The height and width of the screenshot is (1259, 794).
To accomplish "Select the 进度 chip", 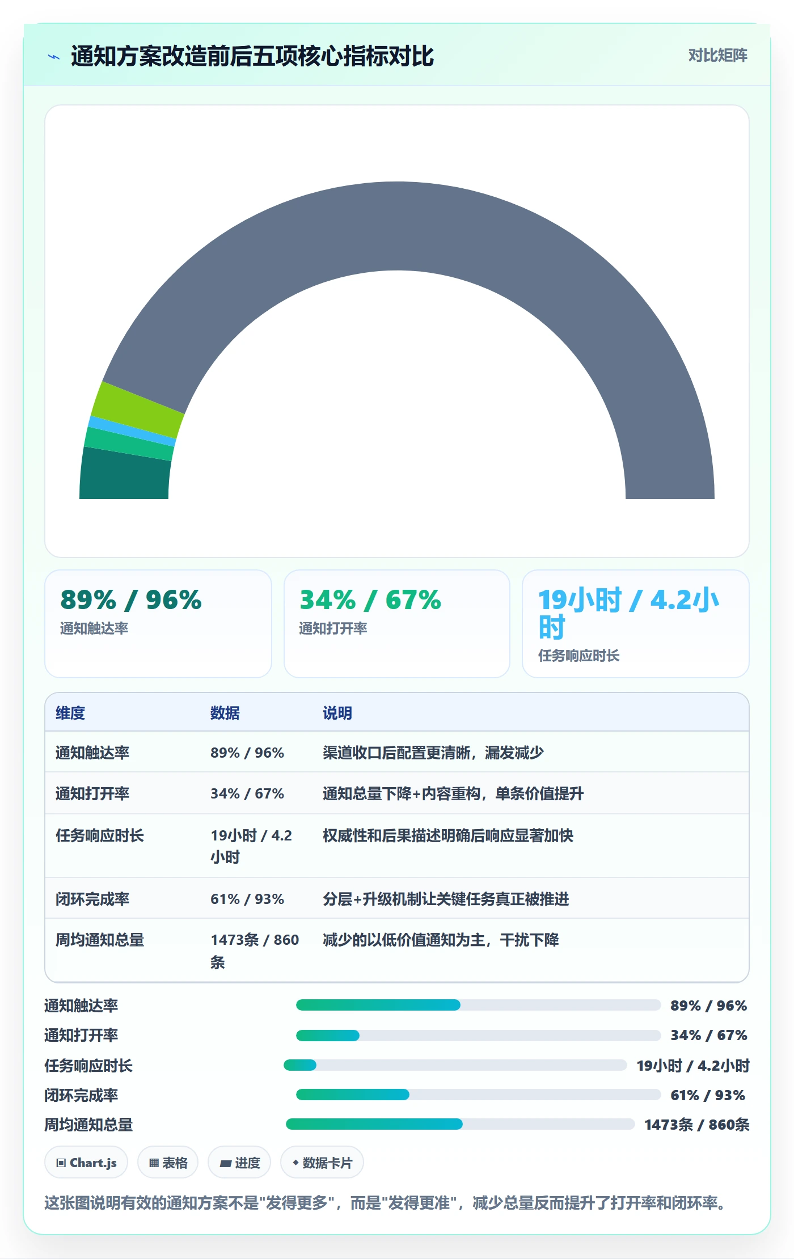I will 239,1163.
